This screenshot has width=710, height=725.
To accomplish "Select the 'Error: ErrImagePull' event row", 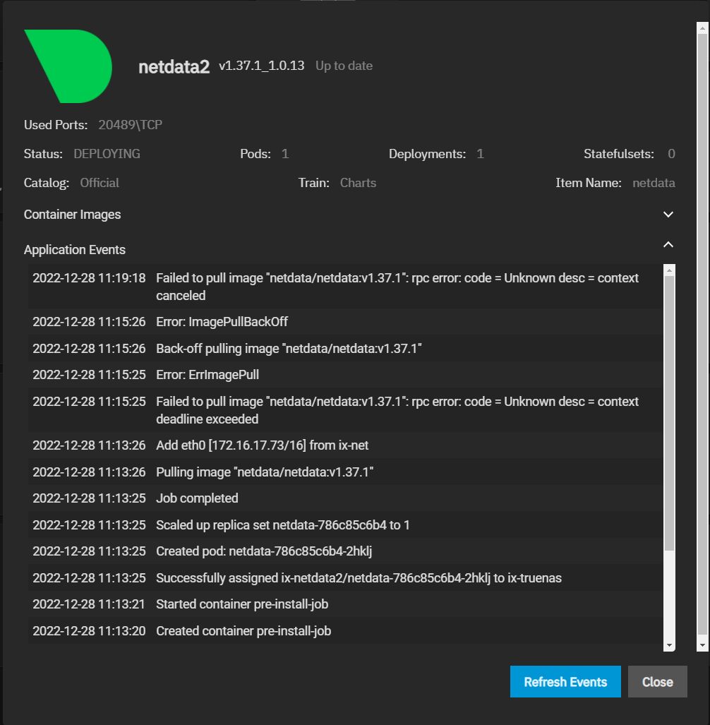I will [345, 375].
